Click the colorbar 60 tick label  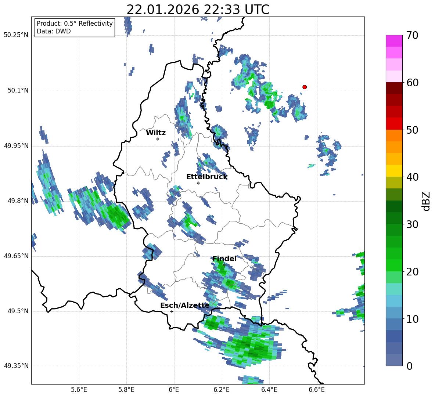pyautogui.click(x=412, y=83)
